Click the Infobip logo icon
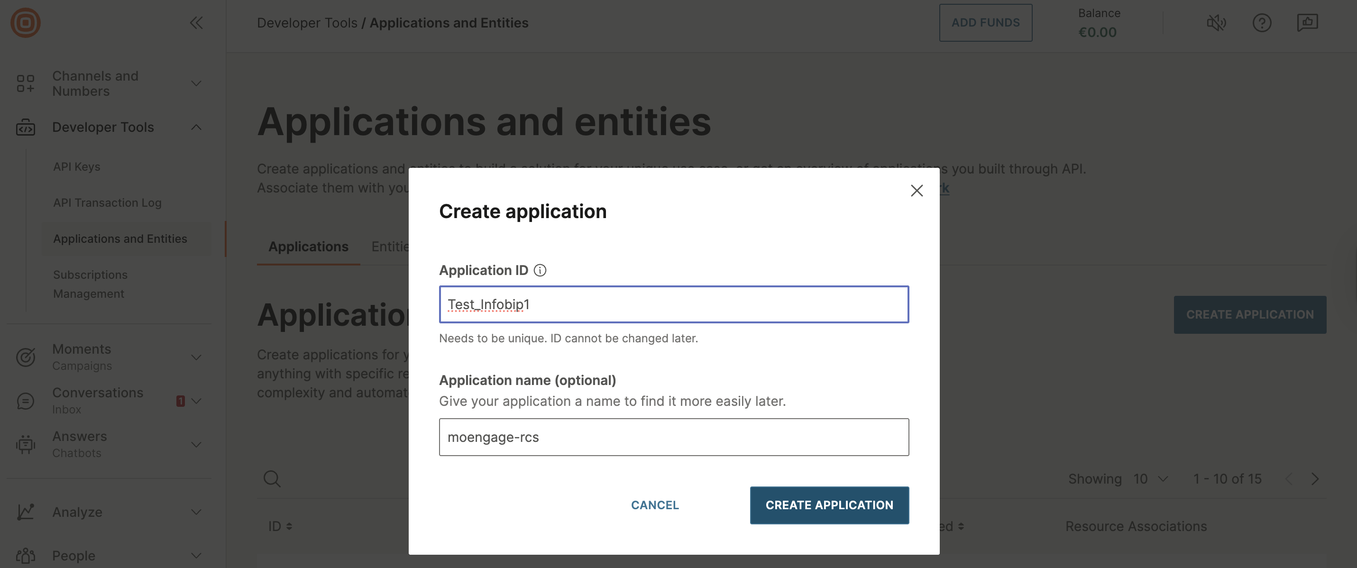The height and width of the screenshot is (568, 1357). pyautogui.click(x=25, y=23)
